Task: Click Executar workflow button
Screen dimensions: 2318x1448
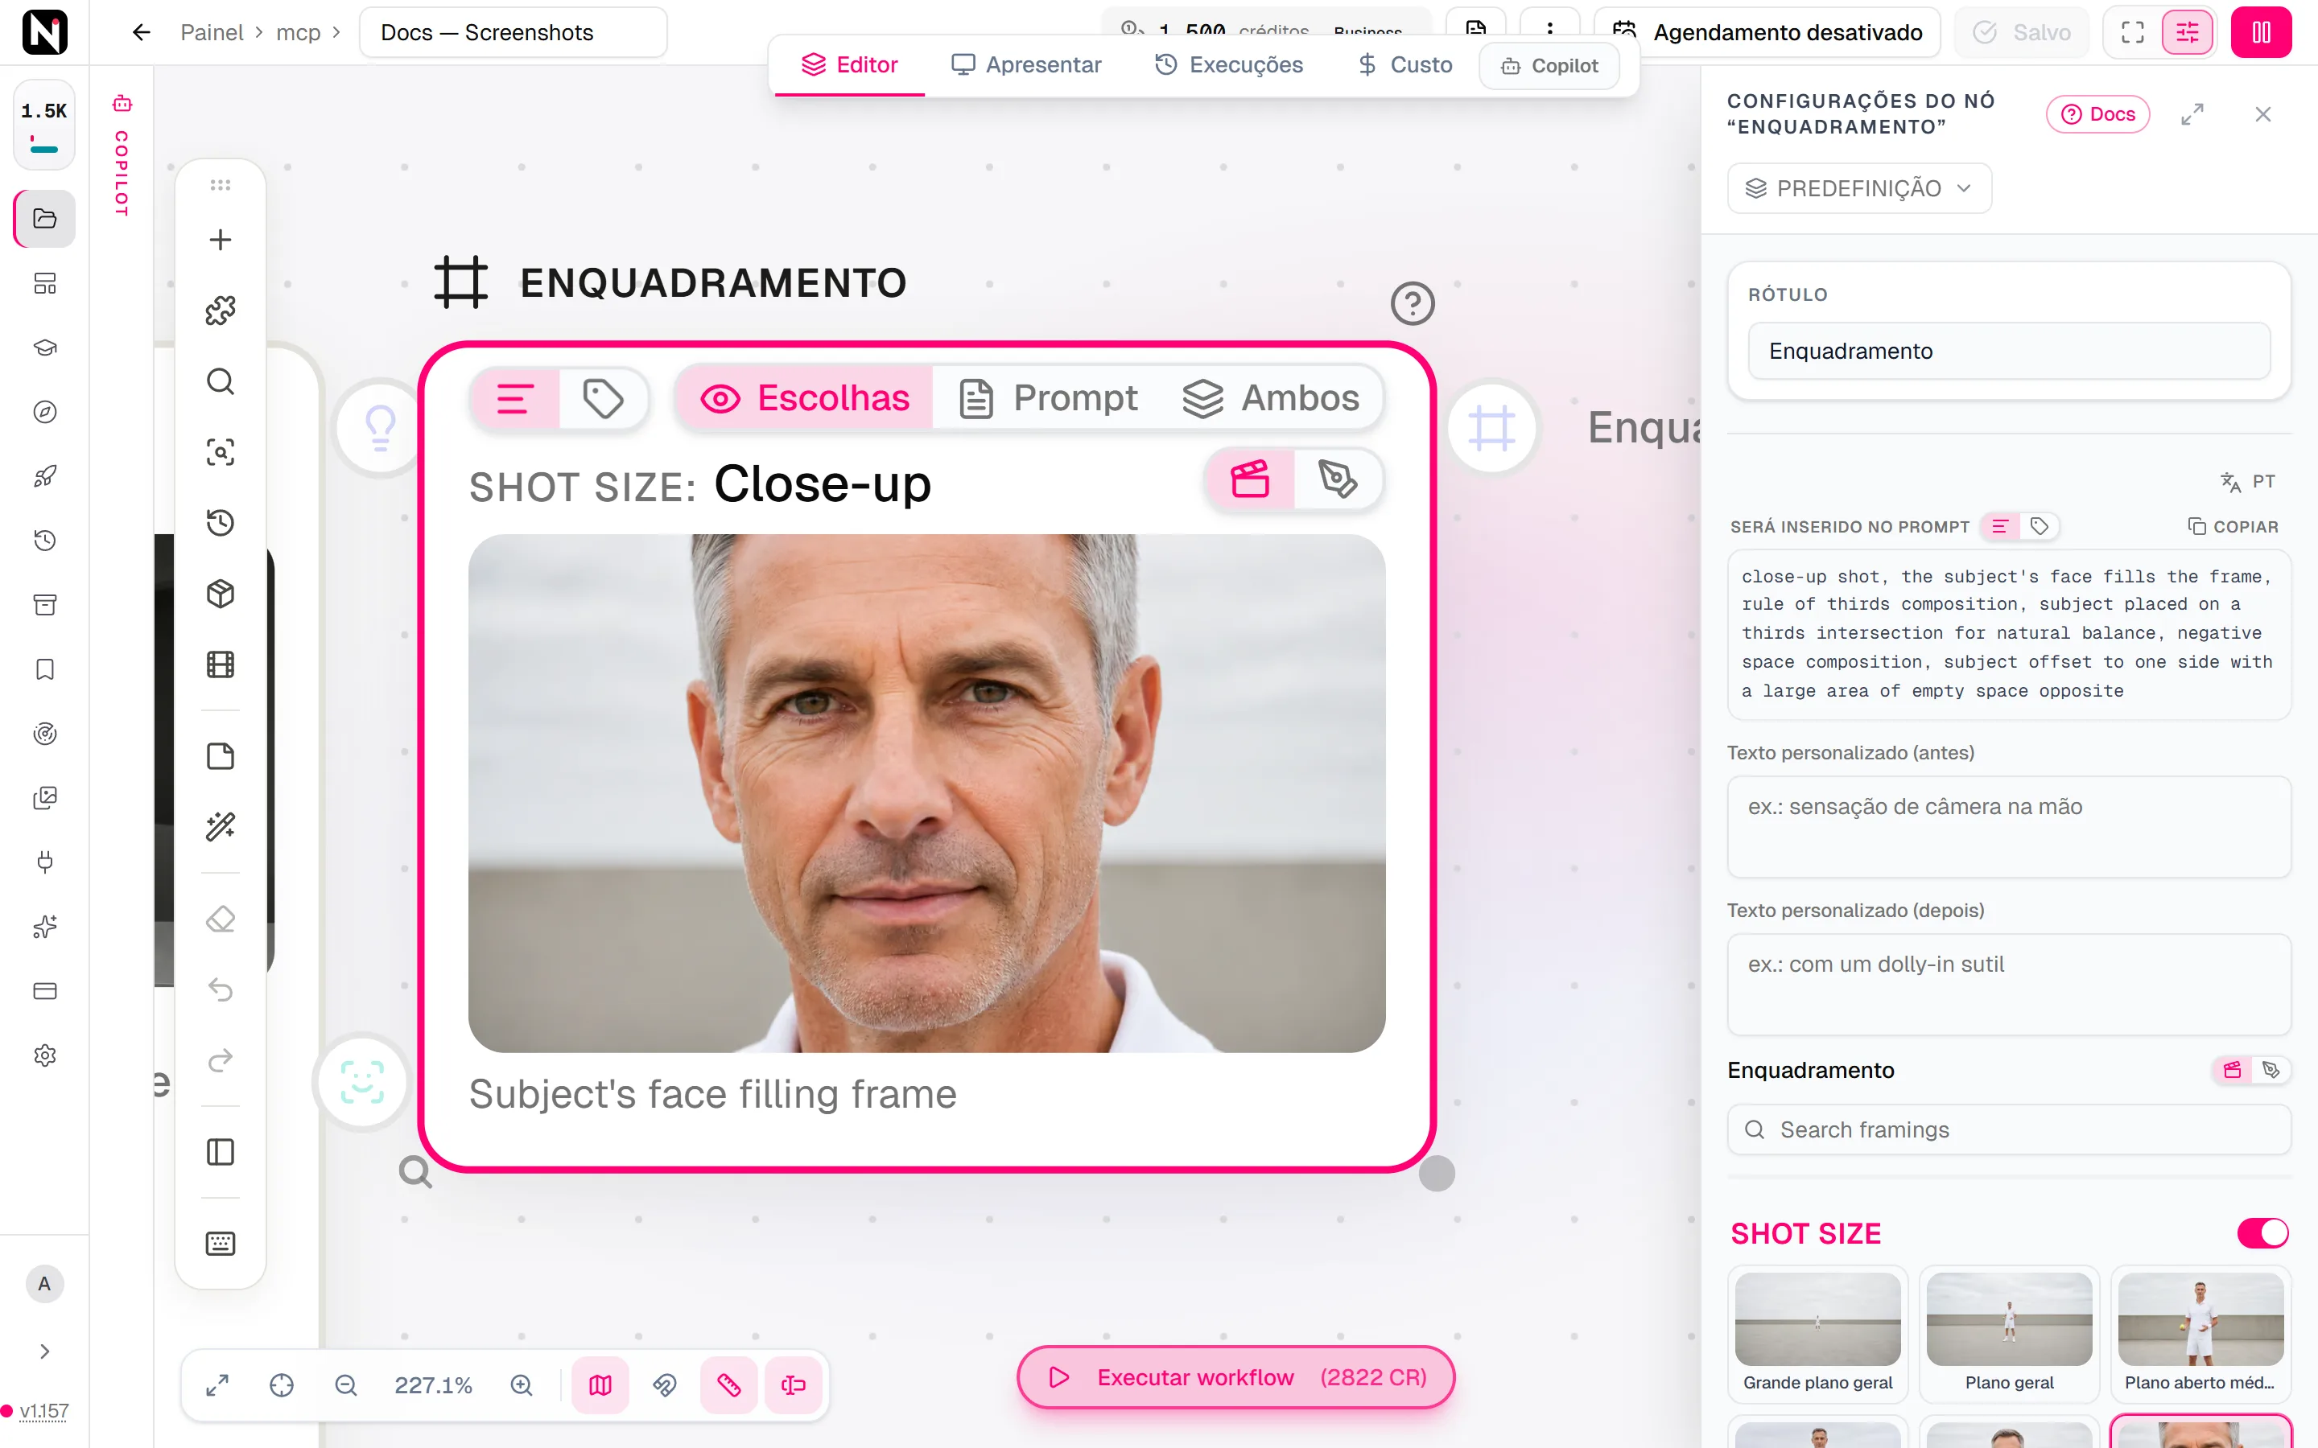Action: [1235, 1377]
